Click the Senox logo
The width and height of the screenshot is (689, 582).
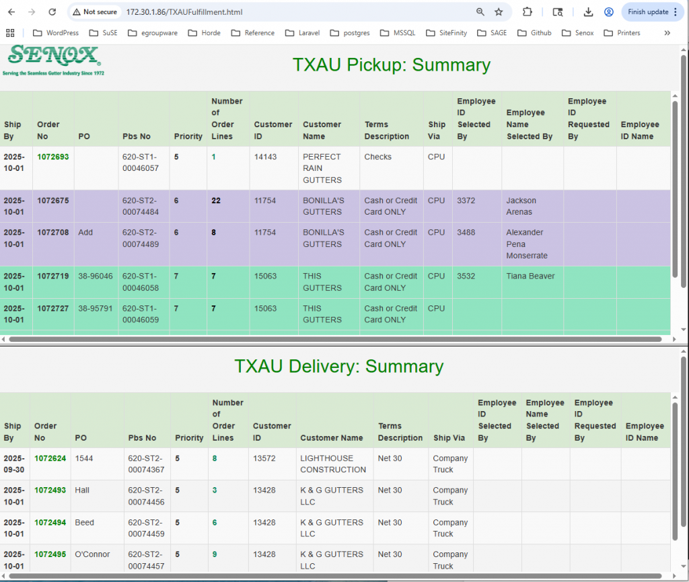click(x=54, y=61)
